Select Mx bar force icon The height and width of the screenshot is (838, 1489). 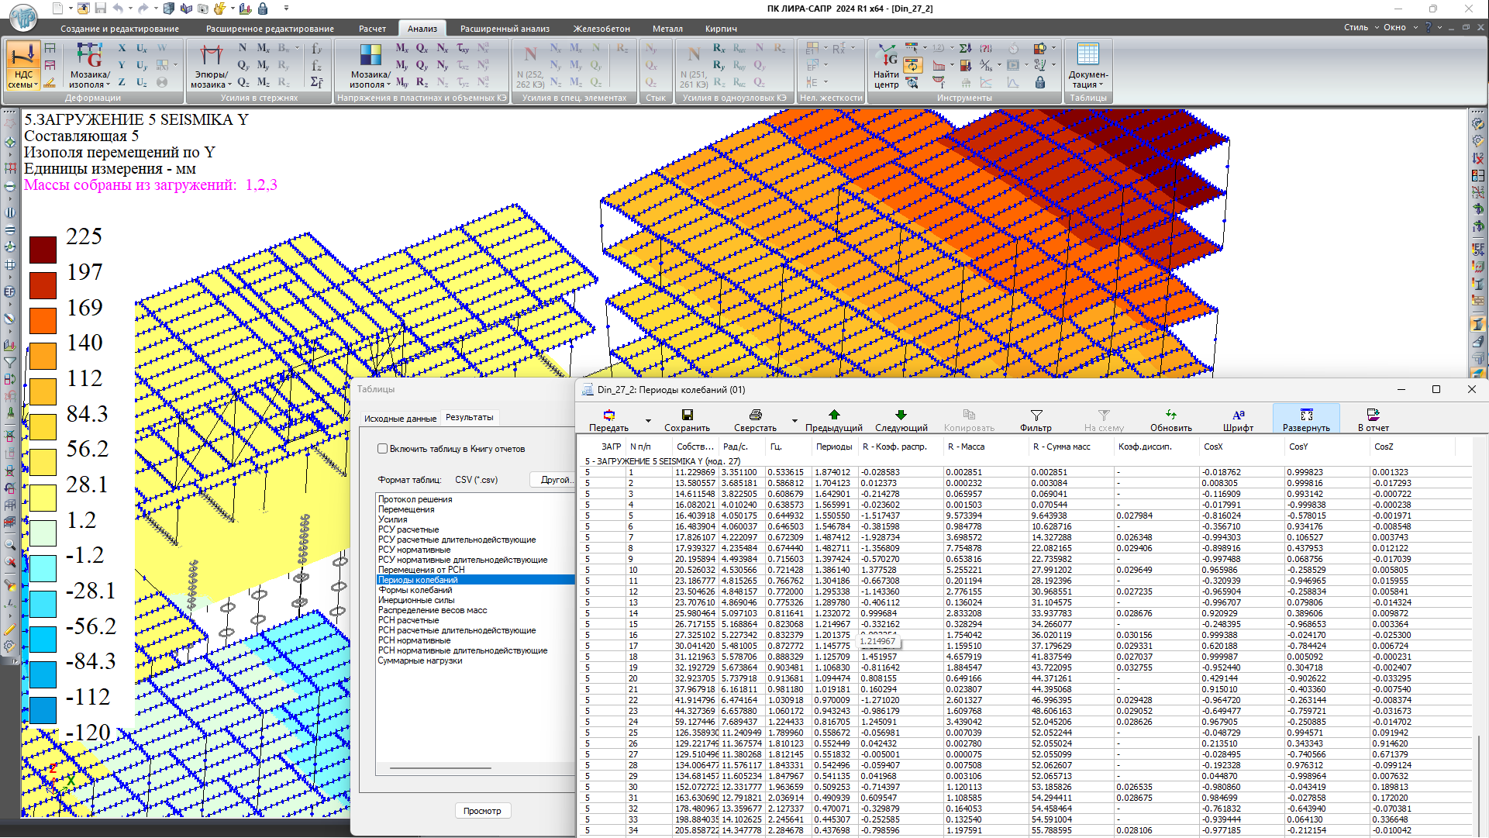[x=263, y=48]
